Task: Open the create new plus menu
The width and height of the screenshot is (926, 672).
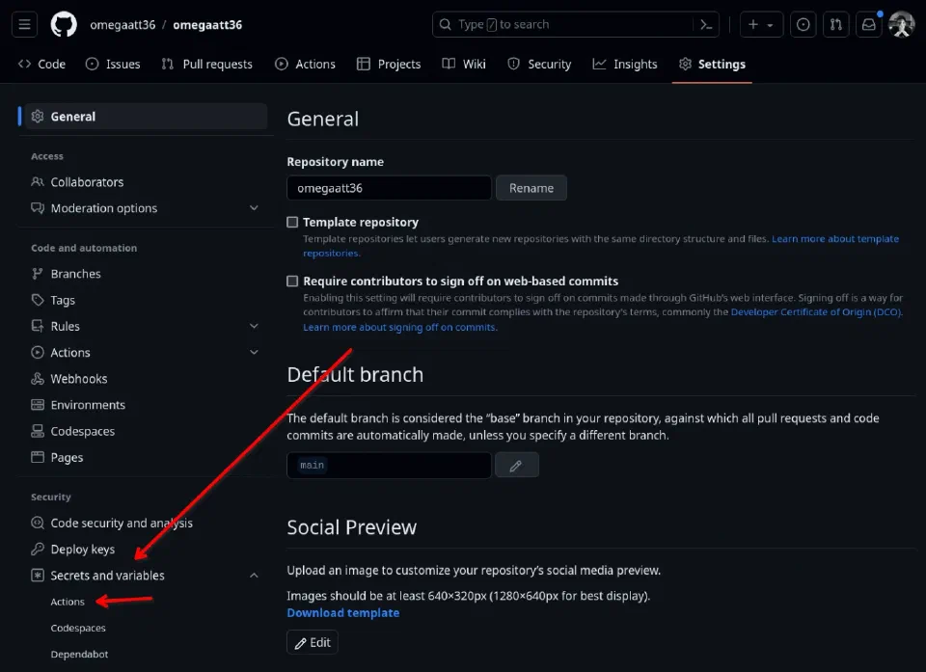Action: click(x=761, y=25)
